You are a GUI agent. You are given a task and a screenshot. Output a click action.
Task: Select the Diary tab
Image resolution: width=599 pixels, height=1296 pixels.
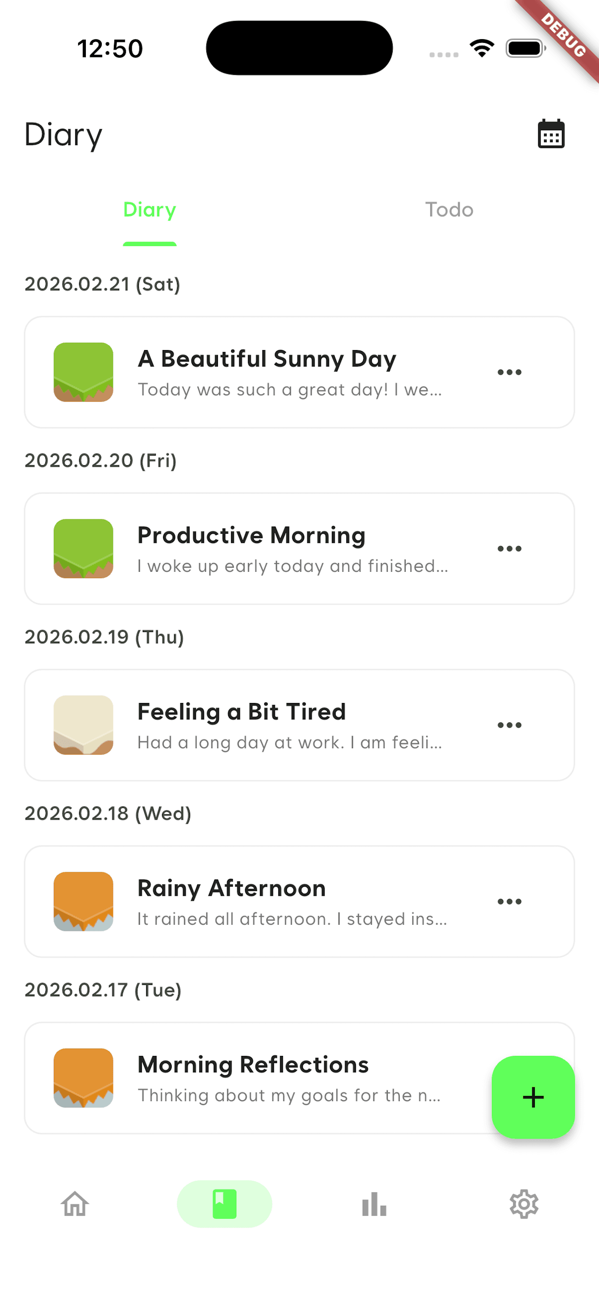(x=150, y=210)
